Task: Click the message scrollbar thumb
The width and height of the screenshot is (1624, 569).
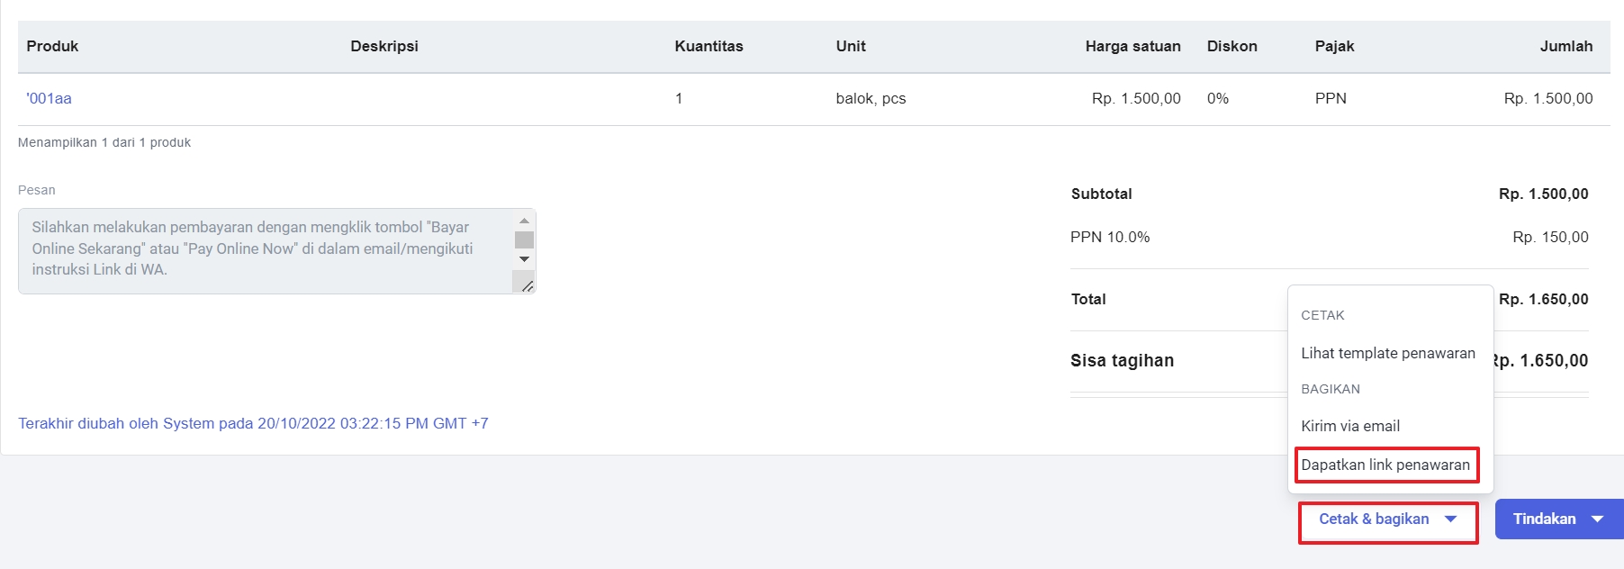Action: pos(524,239)
